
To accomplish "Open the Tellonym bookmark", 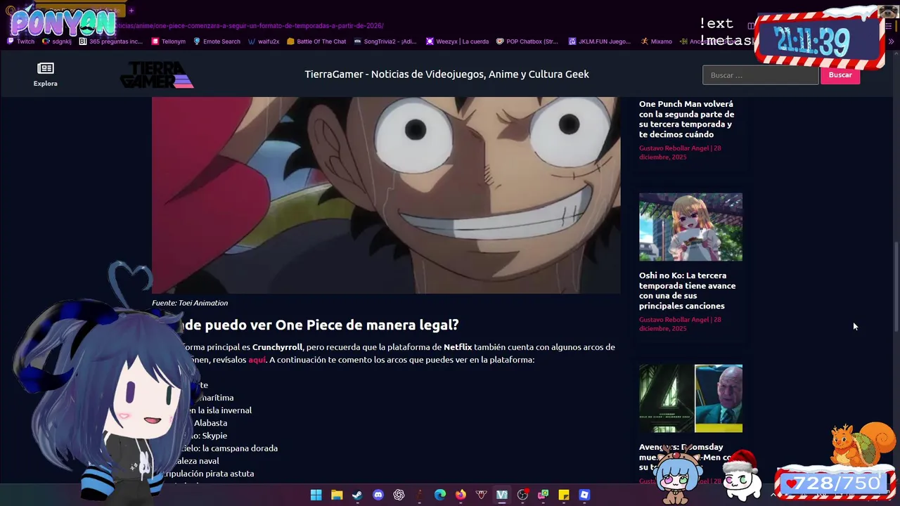I will pyautogui.click(x=169, y=41).
